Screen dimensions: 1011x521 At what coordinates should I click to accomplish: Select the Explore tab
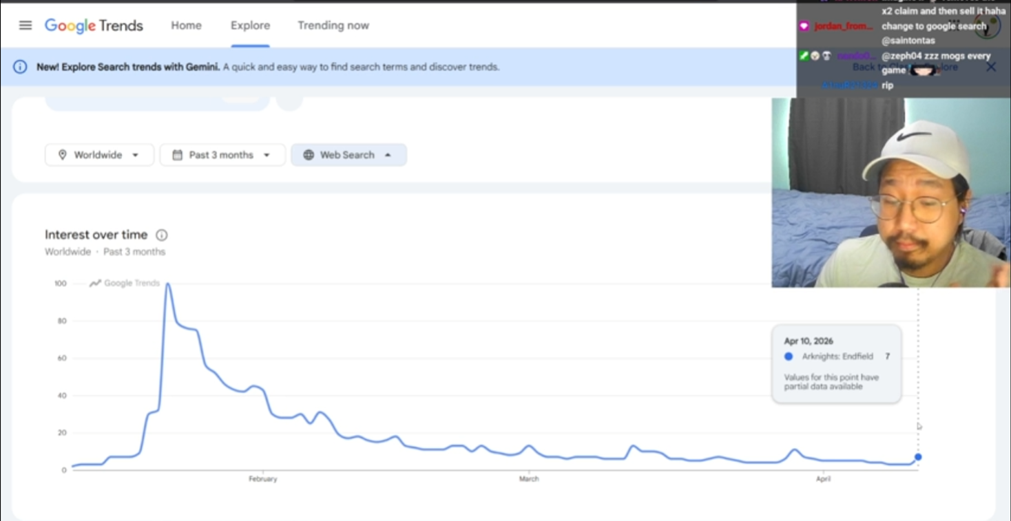(x=250, y=25)
